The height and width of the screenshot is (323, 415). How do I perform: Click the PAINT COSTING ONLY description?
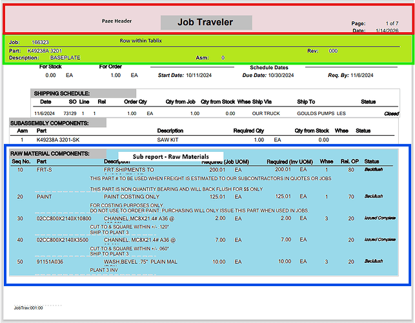(x=132, y=197)
